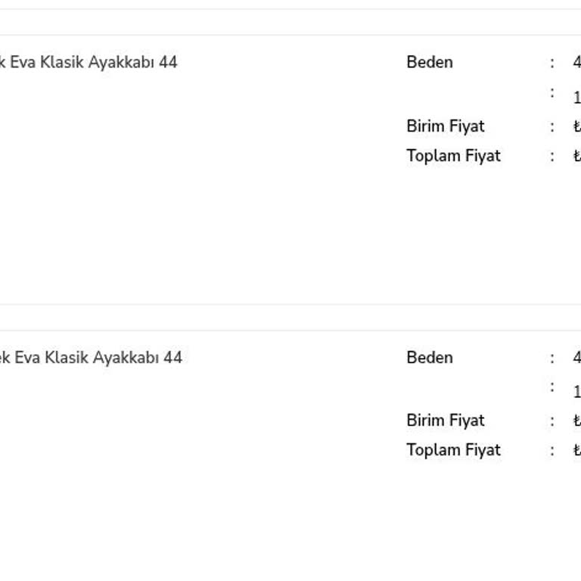Click the quantity value below the first Beden row

coord(576,98)
